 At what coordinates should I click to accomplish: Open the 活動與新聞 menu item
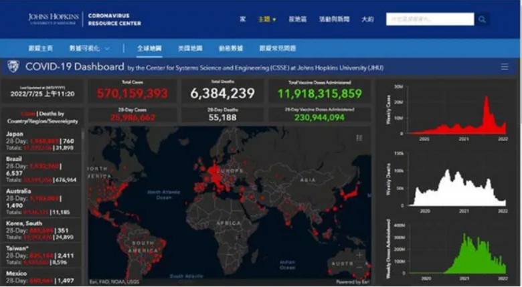click(x=334, y=19)
